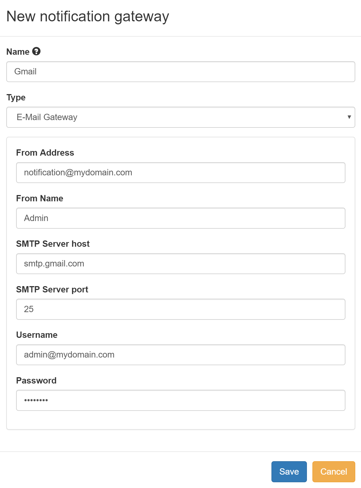Select the masked Password field
The height and width of the screenshot is (488, 361).
coord(180,400)
